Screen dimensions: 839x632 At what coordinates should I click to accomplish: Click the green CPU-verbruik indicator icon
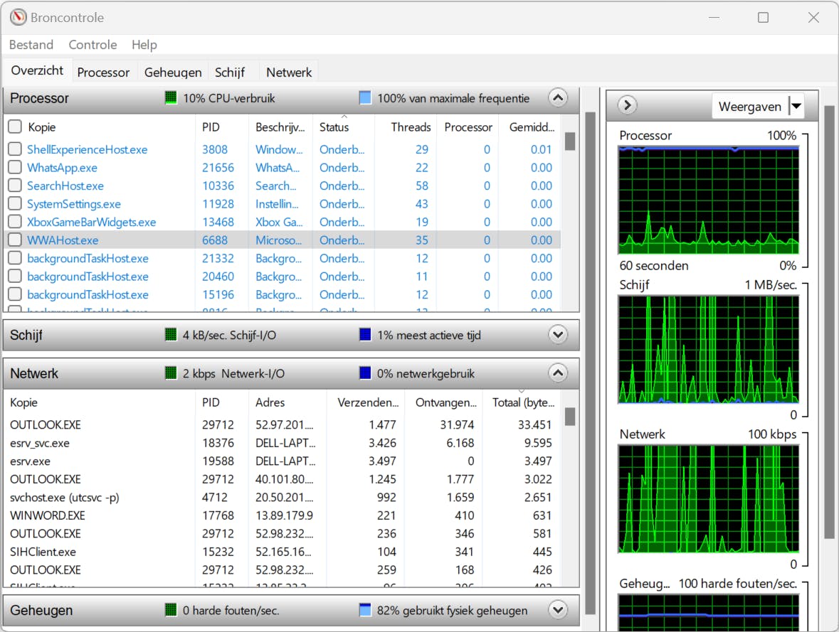(x=171, y=98)
